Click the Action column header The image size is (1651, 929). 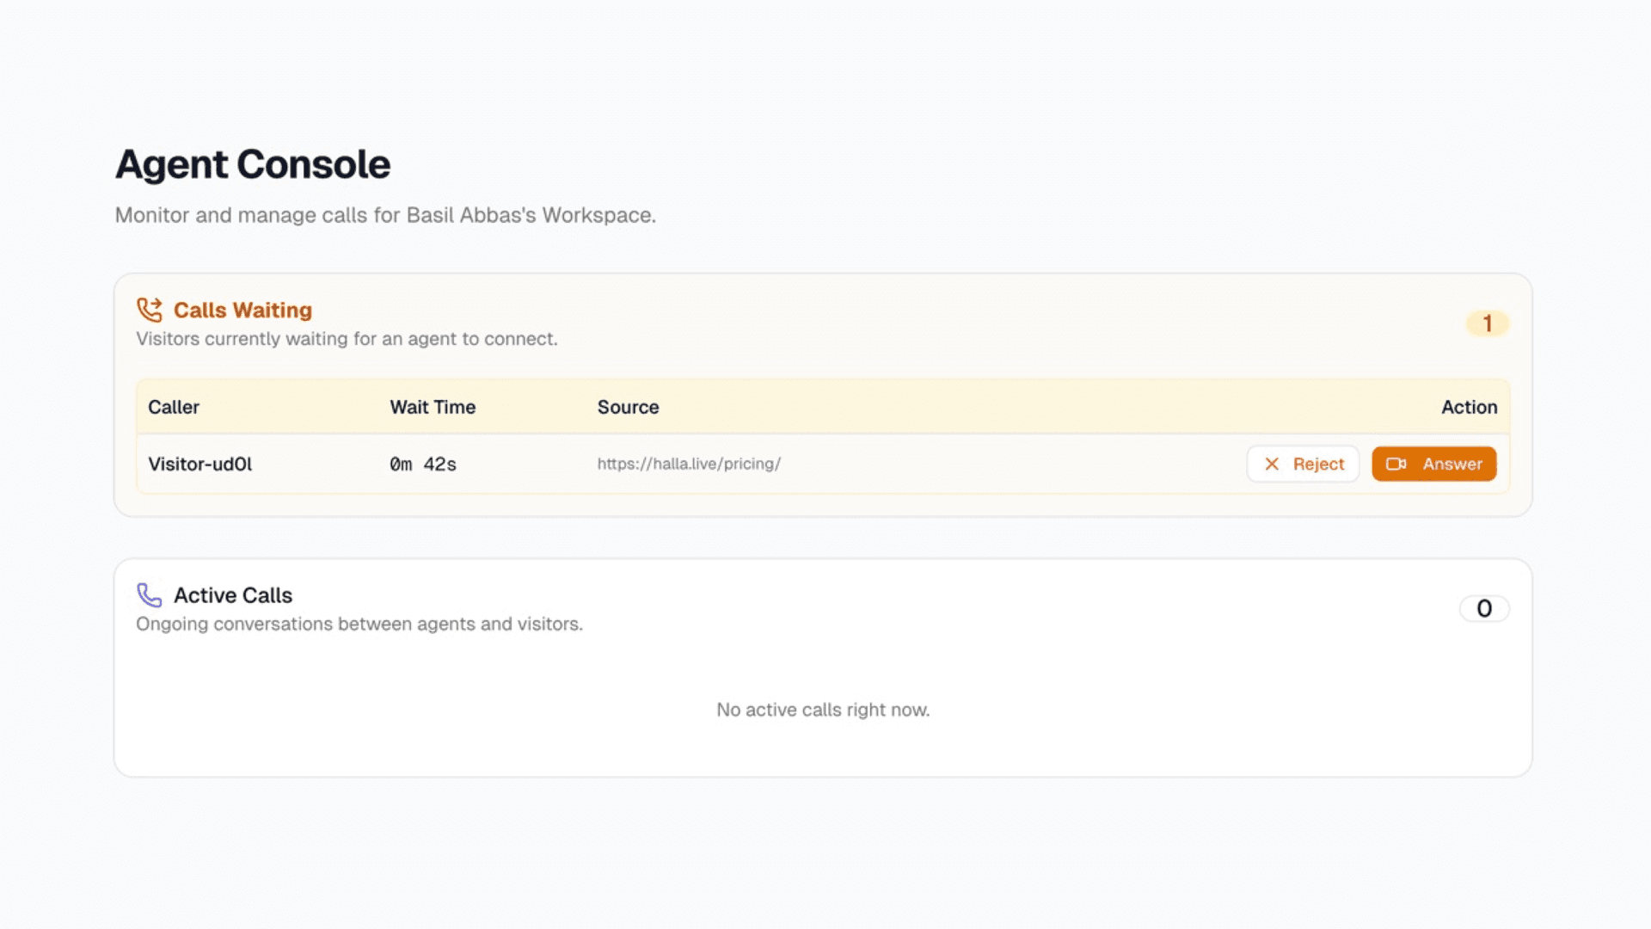1469,407
